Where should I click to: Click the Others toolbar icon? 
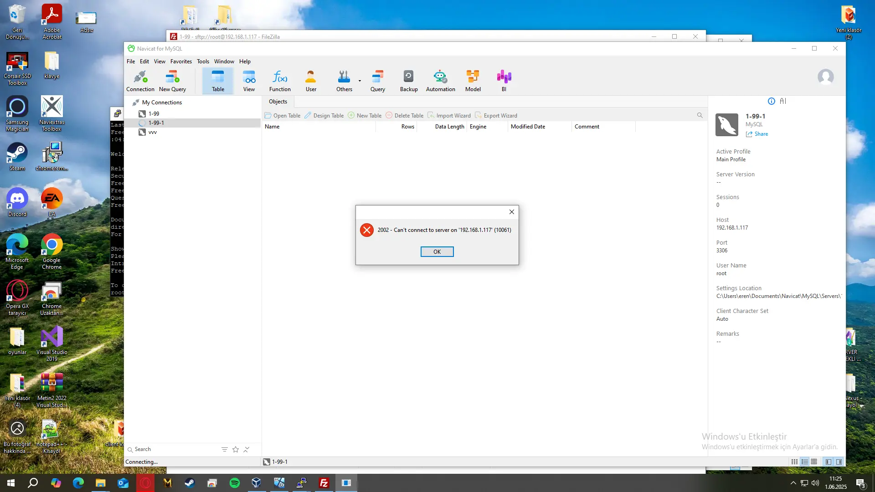[344, 81]
